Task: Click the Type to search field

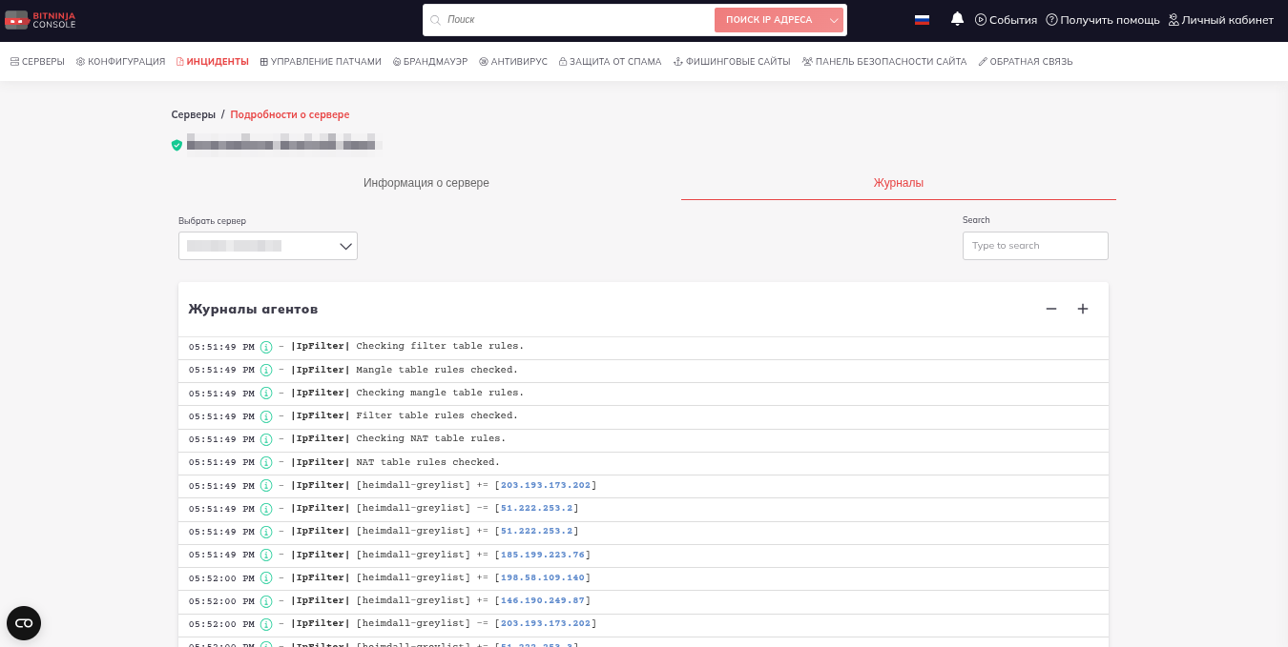Action: click(1035, 246)
